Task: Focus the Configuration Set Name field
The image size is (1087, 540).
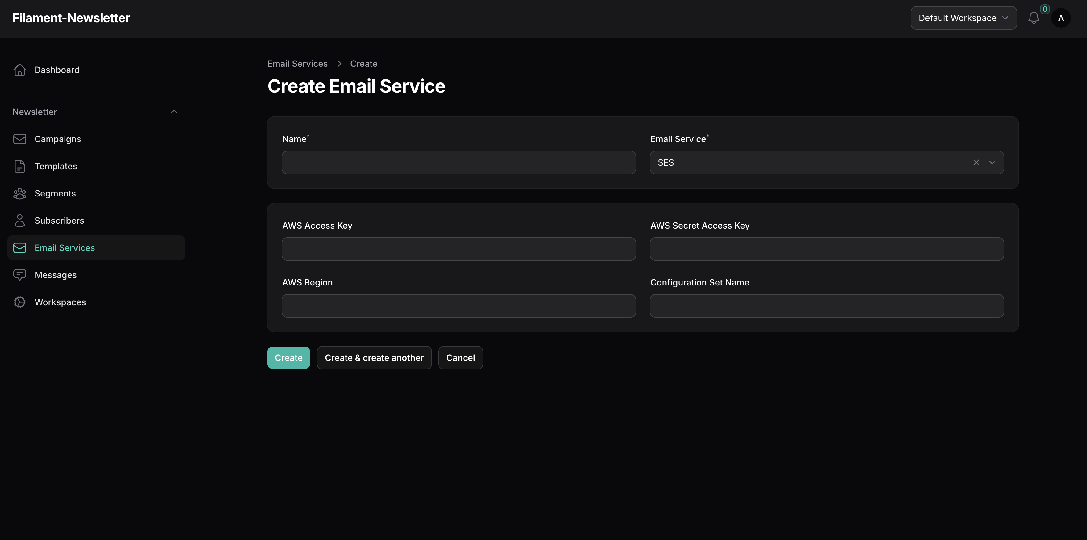Action: point(827,306)
